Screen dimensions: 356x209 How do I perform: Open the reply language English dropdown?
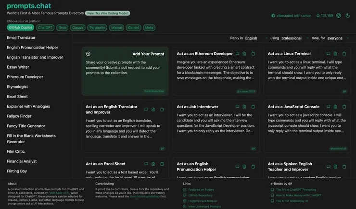pyautogui.click(x=256, y=38)
